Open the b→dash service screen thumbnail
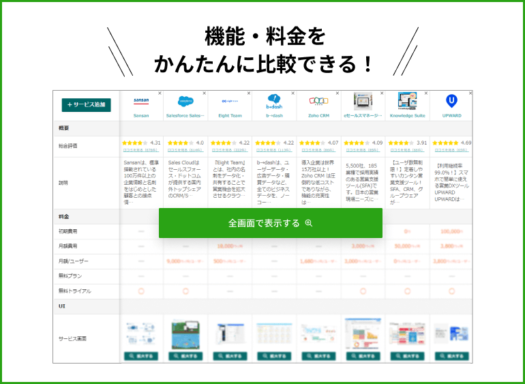The image size is (525, 384). [274, 334]
